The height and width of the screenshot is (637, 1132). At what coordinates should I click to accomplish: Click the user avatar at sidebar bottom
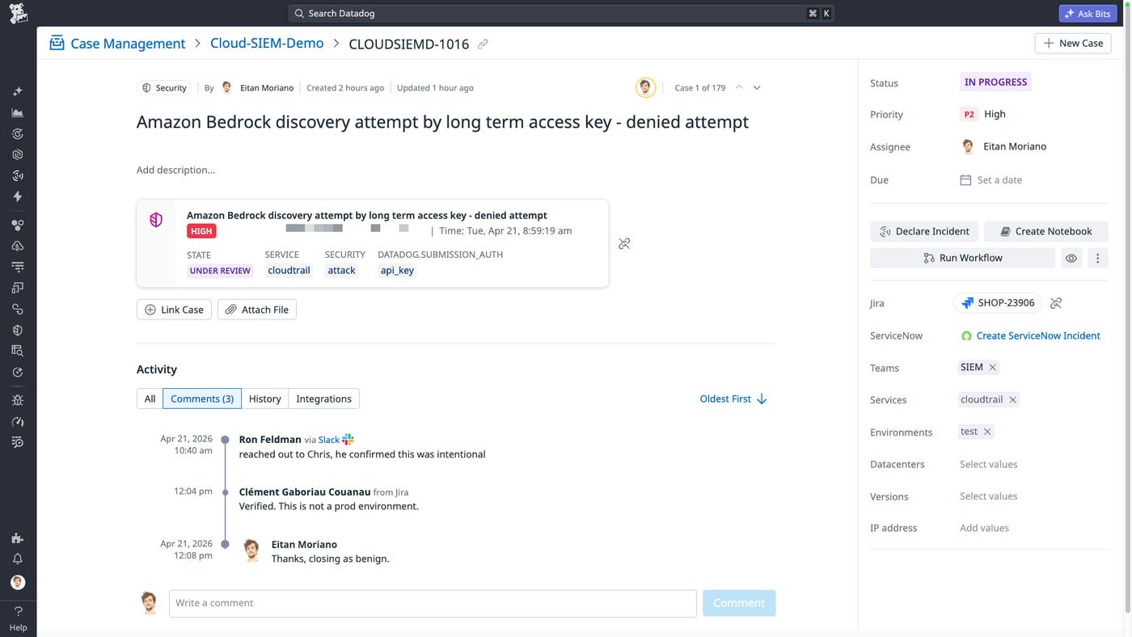point(18,582)
